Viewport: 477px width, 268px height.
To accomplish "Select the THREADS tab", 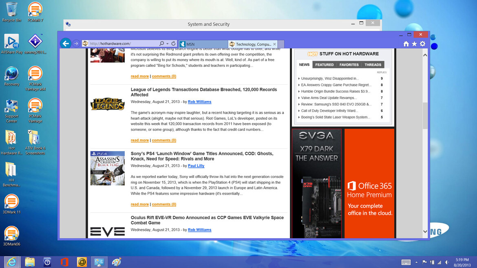I will point(373,65).
